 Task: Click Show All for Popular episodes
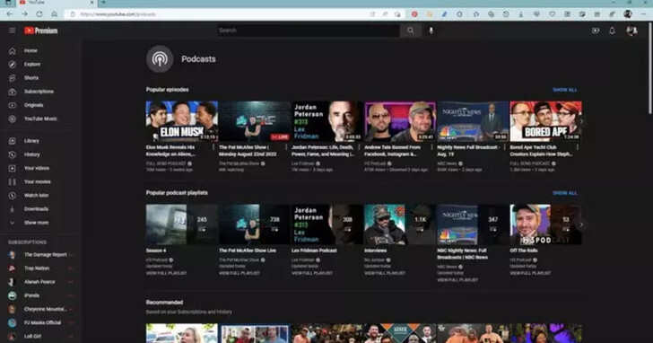565,90
